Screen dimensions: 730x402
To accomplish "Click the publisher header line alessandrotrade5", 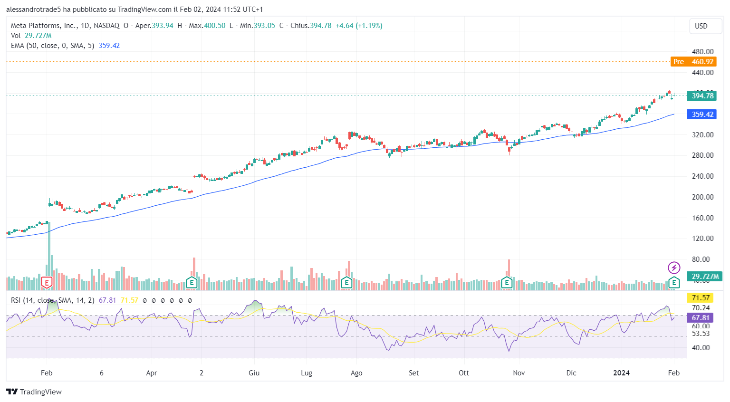I will click(134, 10).
